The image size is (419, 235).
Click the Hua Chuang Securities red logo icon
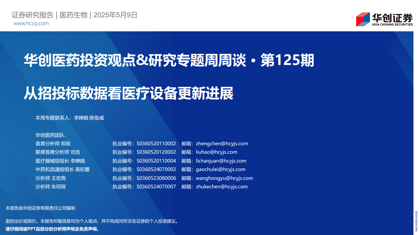363,19
